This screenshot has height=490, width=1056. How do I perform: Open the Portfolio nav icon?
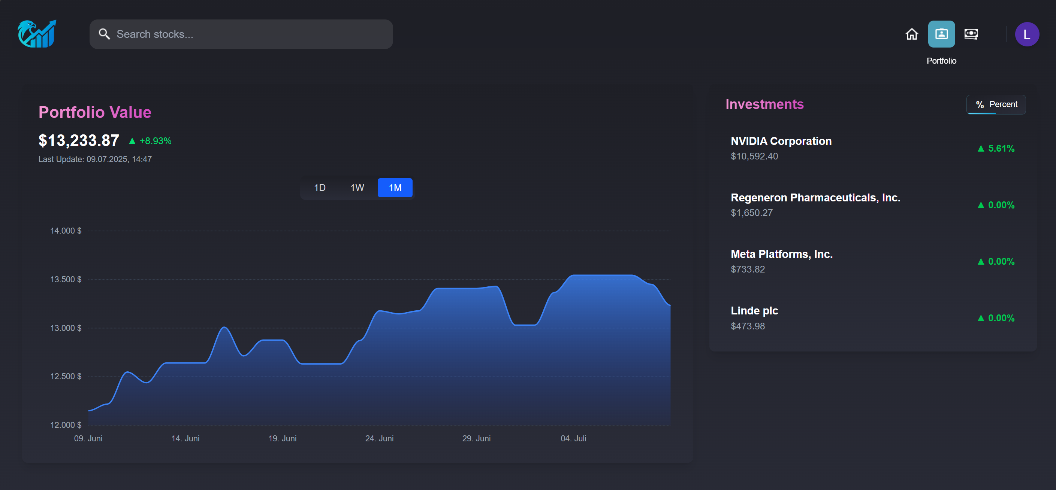941,34
